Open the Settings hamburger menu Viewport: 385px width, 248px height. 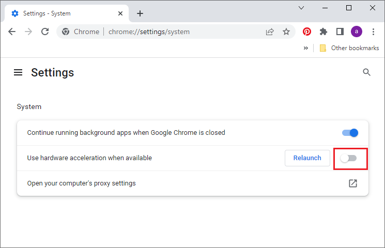tap(18, 72)
